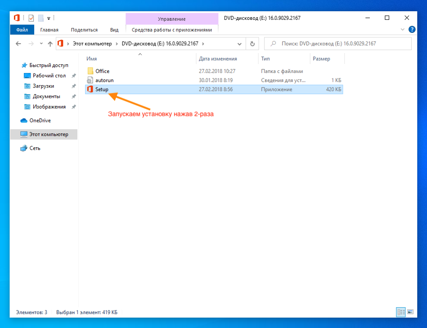Click Приложение type cell of Setup
This screenshot has height=328, width=427.
point(277,89)
